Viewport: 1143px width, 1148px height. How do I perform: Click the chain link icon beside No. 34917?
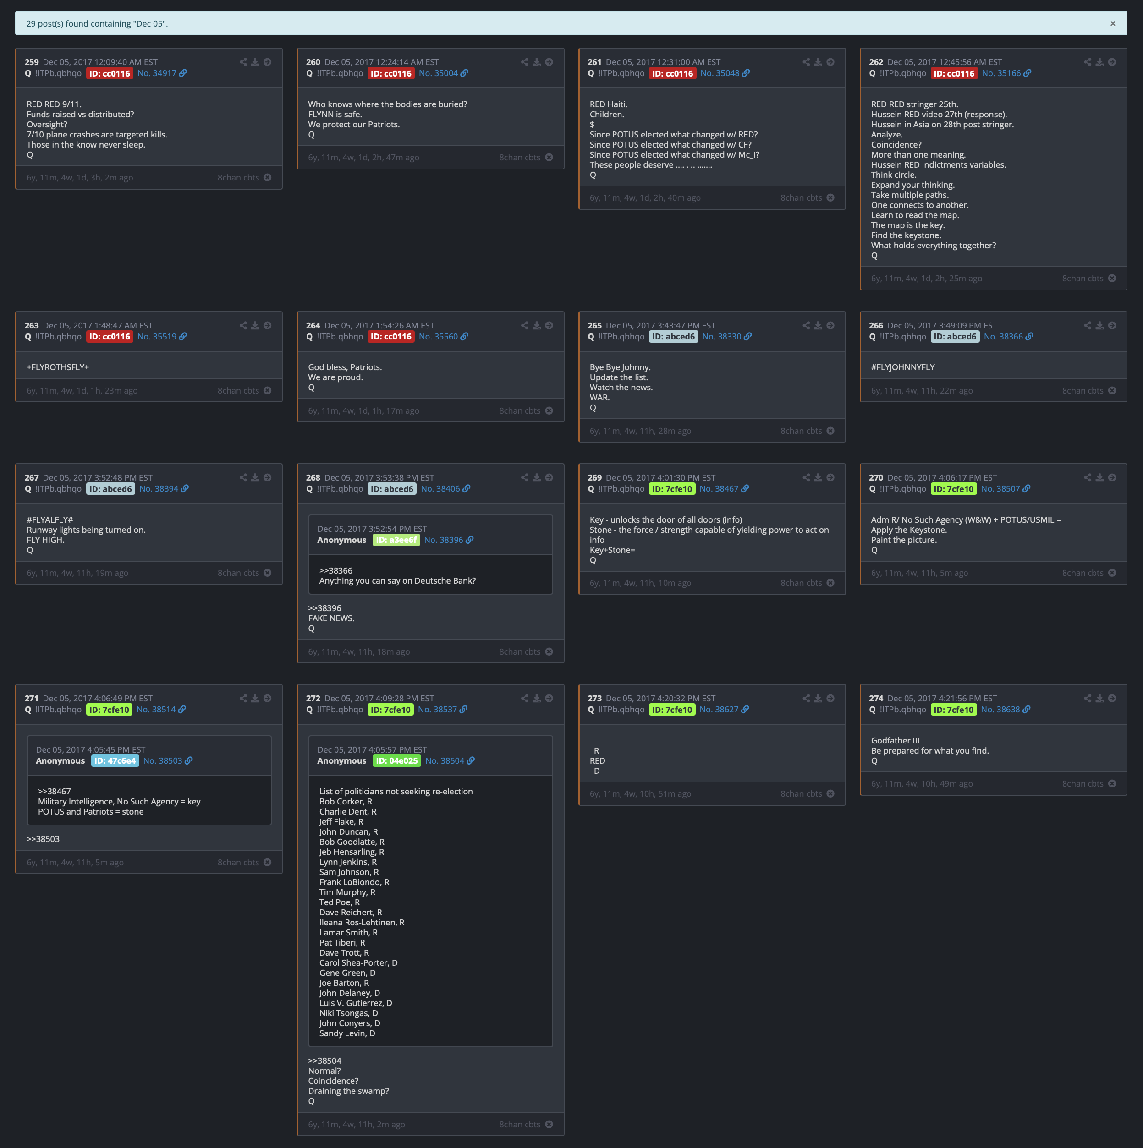click(x=183, y=73)
